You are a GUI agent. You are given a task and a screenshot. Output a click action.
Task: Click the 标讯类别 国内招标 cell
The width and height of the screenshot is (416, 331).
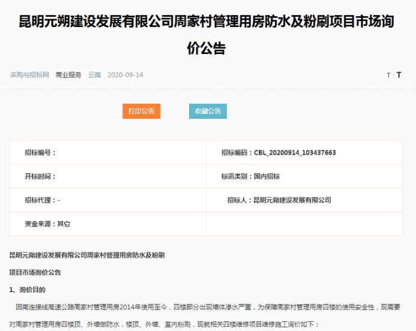click(x=250, y=176)
